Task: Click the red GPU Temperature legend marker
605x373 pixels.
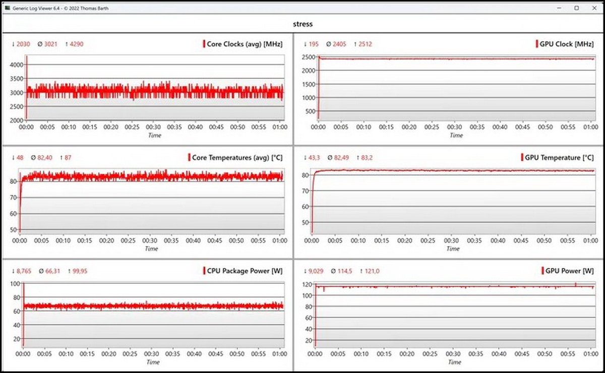Action: [522, 158]
